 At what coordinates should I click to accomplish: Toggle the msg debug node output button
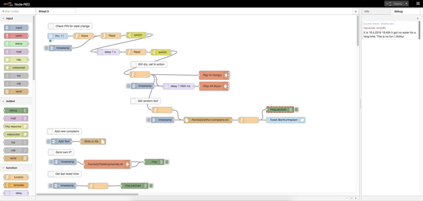point(167,162)
